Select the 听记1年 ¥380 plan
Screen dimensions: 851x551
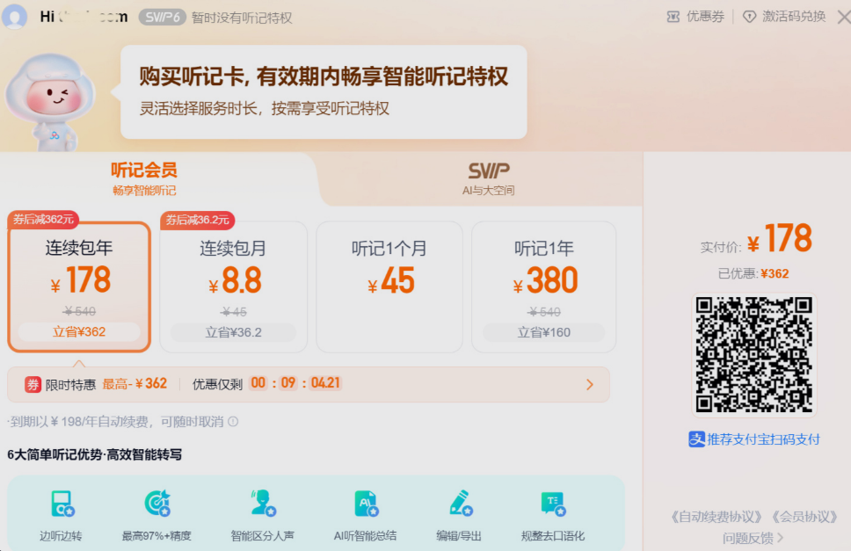click(544, 286)
